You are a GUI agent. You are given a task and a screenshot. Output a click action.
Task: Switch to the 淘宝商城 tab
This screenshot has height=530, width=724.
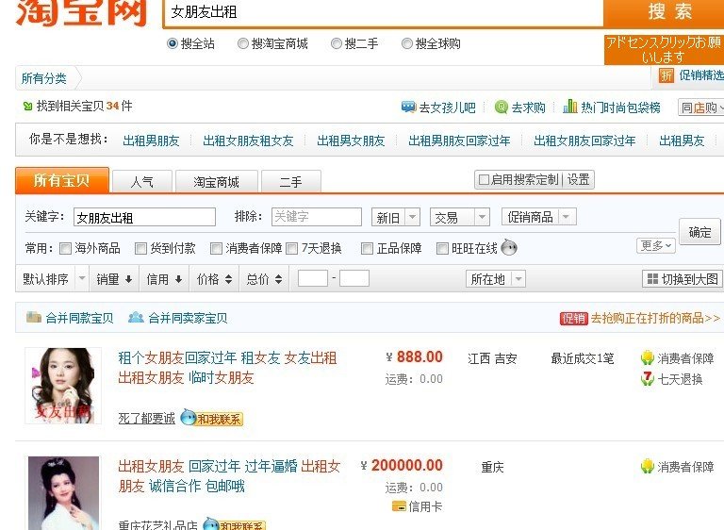pyautogui.click(x=216, y=182)
